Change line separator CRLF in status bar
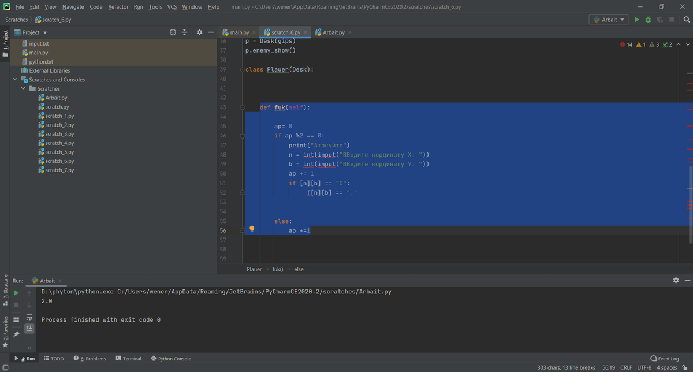The image size is (693, 372). pos(626,367)
